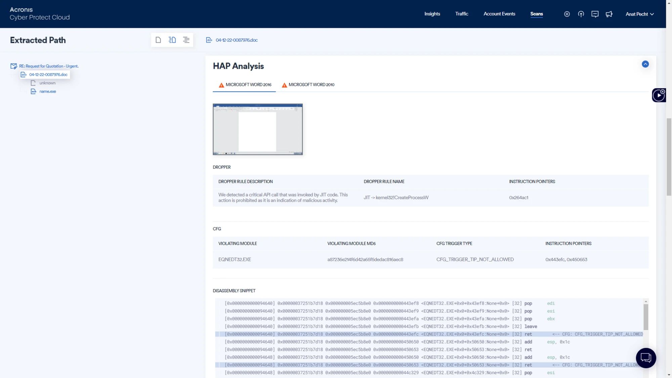Click the Acronis Cyber Protect Cloud logo

click(x=40, y=14)
